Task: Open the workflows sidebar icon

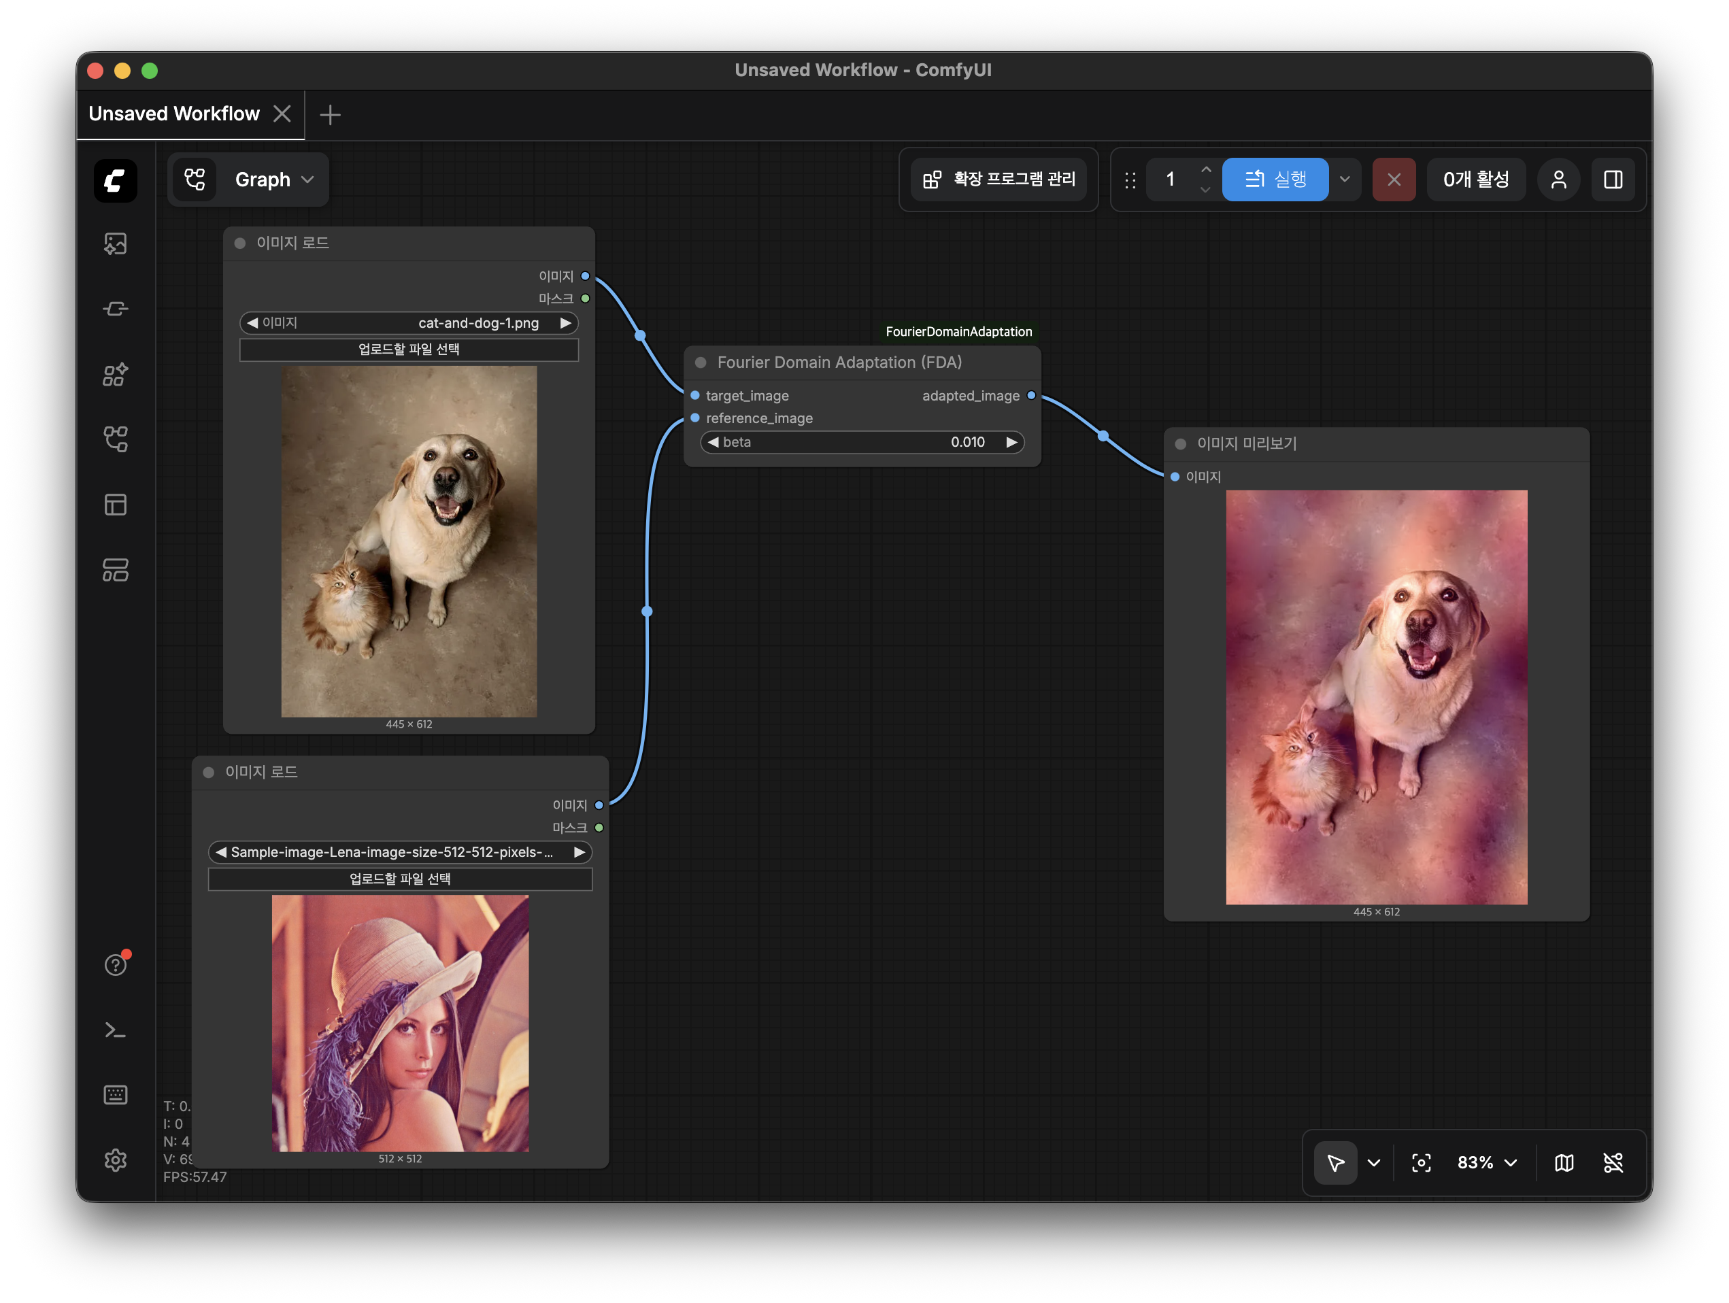Action: [x=116, y=439]
